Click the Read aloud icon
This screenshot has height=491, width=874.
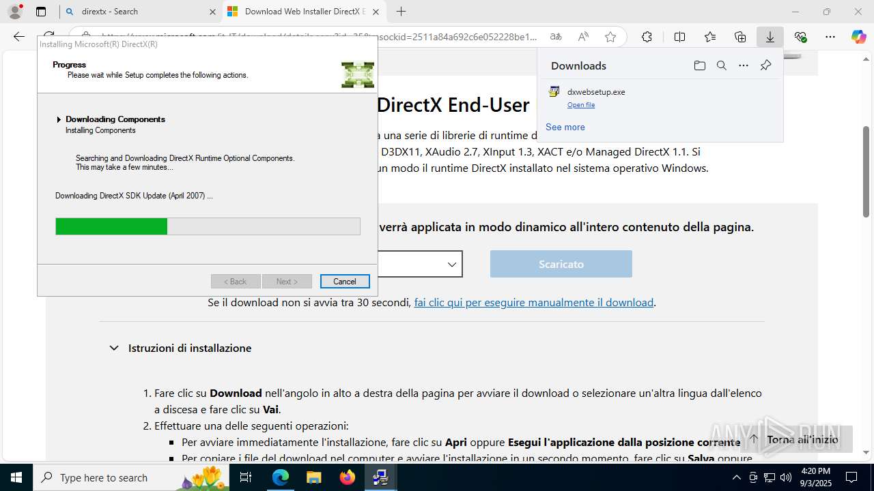coord(583,37)
